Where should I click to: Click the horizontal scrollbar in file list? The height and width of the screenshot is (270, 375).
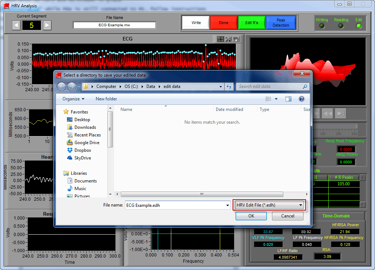coord(202,194)
